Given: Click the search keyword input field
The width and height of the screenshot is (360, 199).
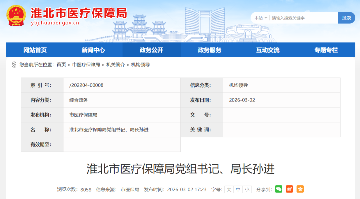Looking at the screenshot, I should 302,18.
